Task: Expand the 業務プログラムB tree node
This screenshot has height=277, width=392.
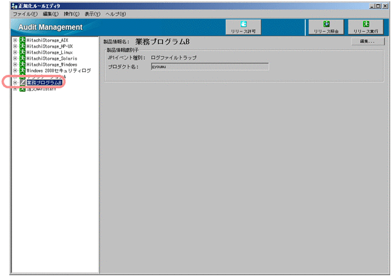Action: point(15,83)
